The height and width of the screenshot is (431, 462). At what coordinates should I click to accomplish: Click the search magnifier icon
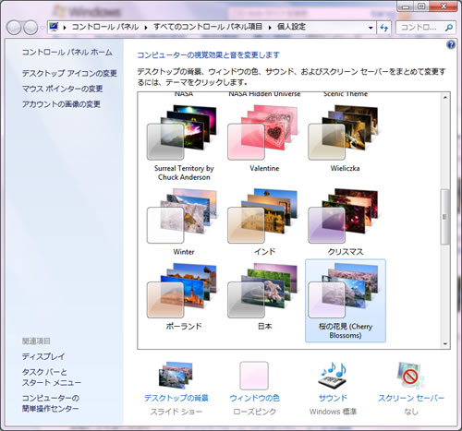pos(449,28)
